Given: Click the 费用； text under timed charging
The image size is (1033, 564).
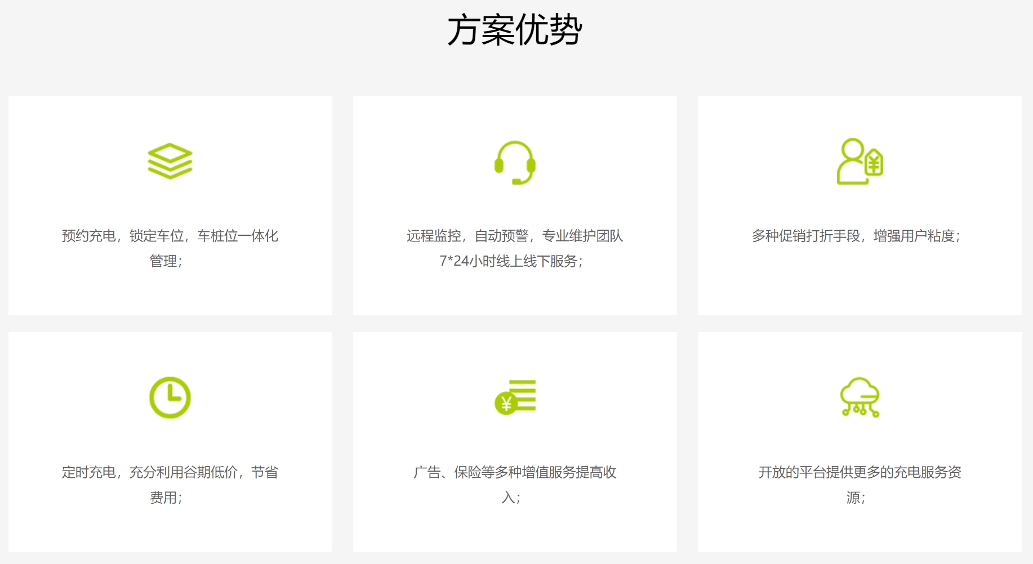Looking at the screenshot, I should click(166, 498).
